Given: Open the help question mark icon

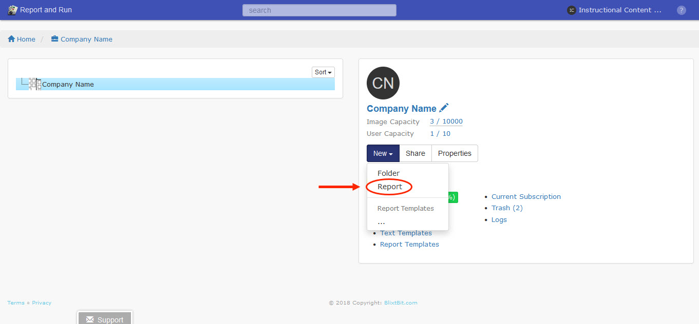Looking at the screenshot, I should tap(681, 10).
